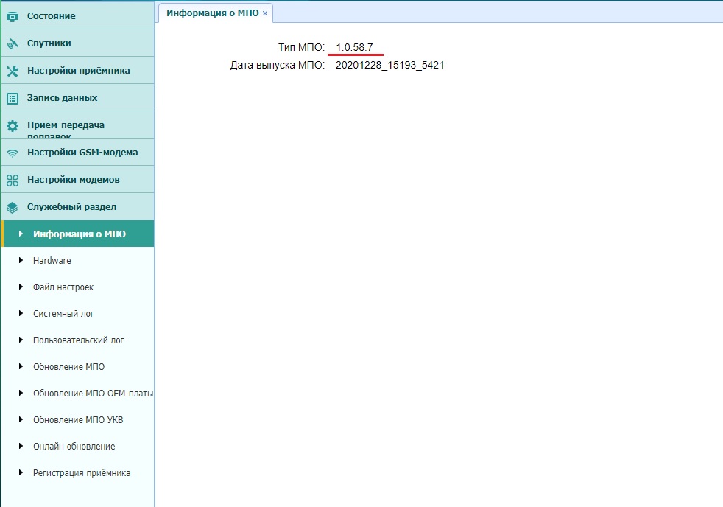Open the Состояние section
Viewport: 723px width, 507px height.
pyautogui.click(x=78, y=15)
